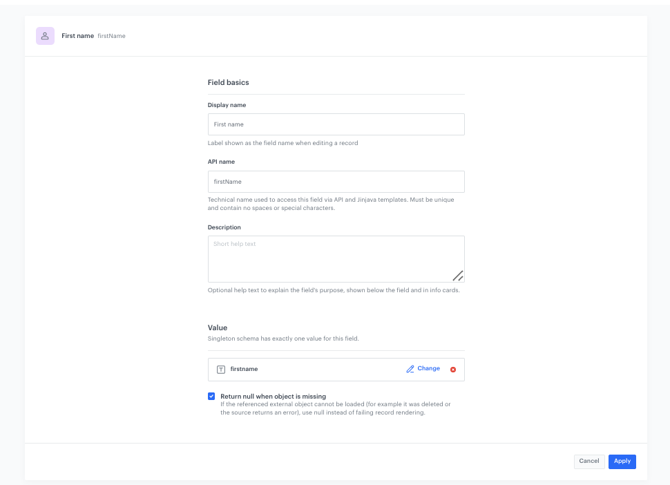The image size is (670, 485).
Task: Click the "First name" header title
Action: click(x=77, y=36)
